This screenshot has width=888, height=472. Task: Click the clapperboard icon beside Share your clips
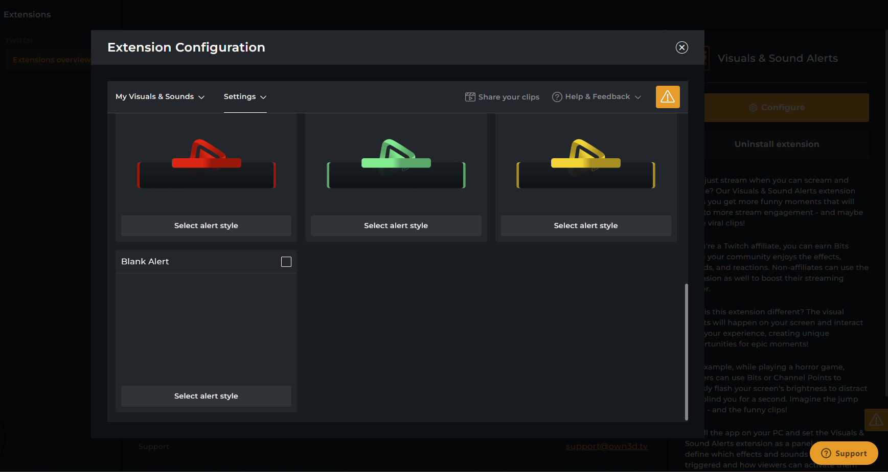tap(470, 97)
